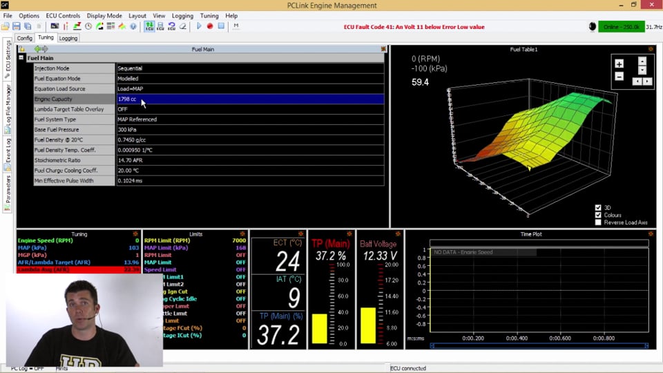
Task: Go back with green left arrow in Fuel Main
Action: coord(37,49)
